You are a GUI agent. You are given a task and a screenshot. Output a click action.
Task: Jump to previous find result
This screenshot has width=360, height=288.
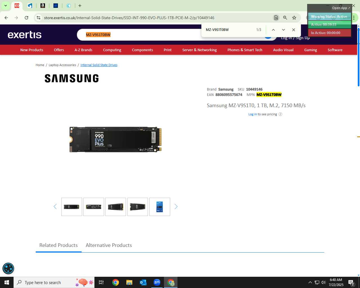click(273, 30)
